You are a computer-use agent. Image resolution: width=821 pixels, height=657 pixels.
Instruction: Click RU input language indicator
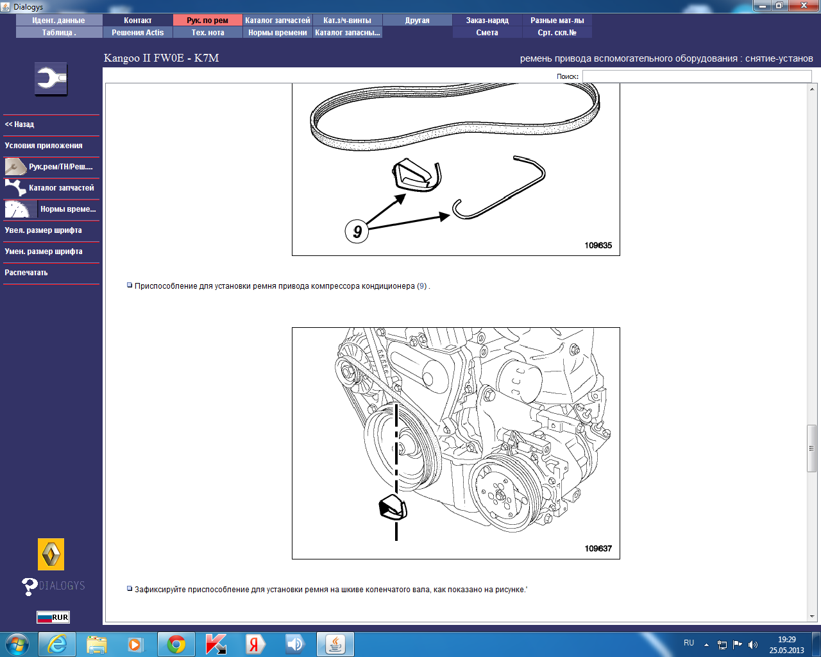click(689, 643)
